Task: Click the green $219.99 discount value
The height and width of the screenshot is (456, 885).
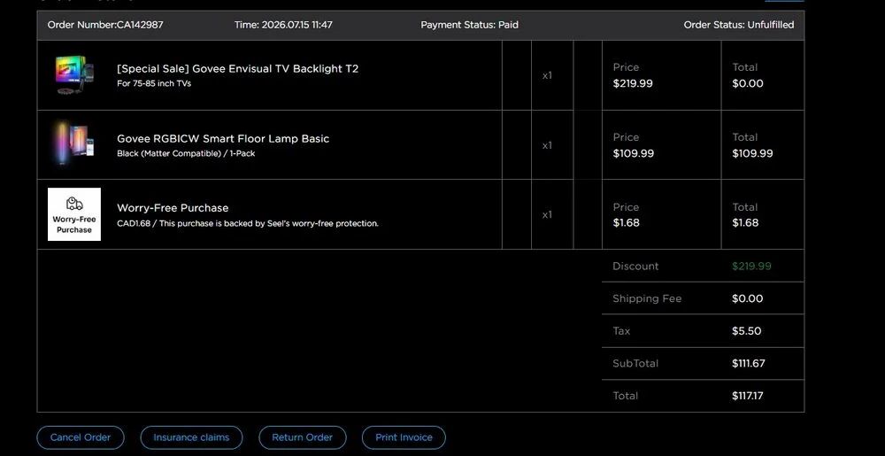Action: (751, 267)
